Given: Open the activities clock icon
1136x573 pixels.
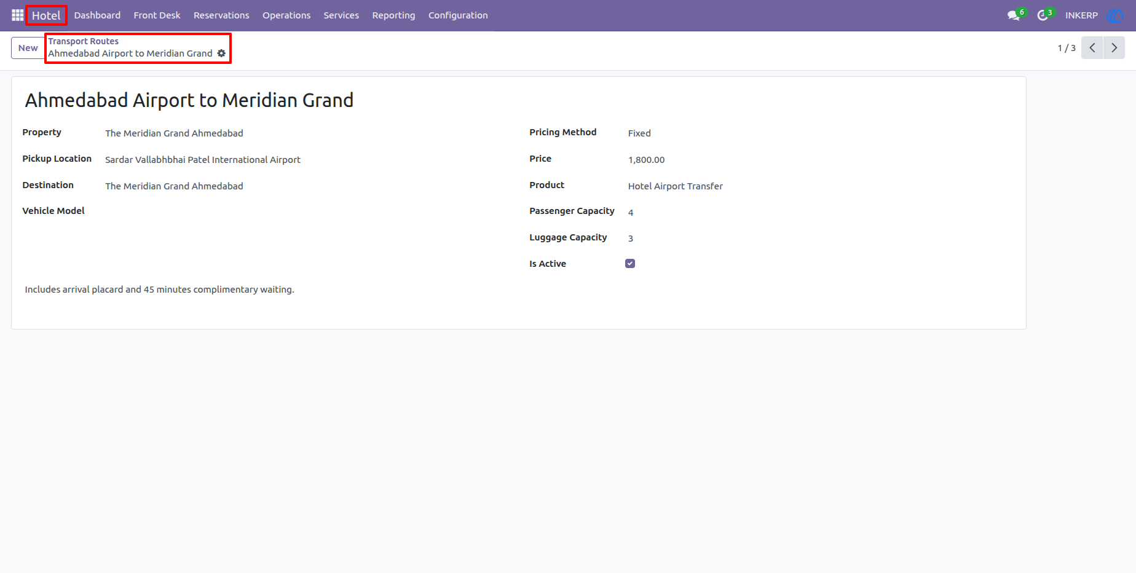Looking at the screenshot, I should tap(1043, 15).
